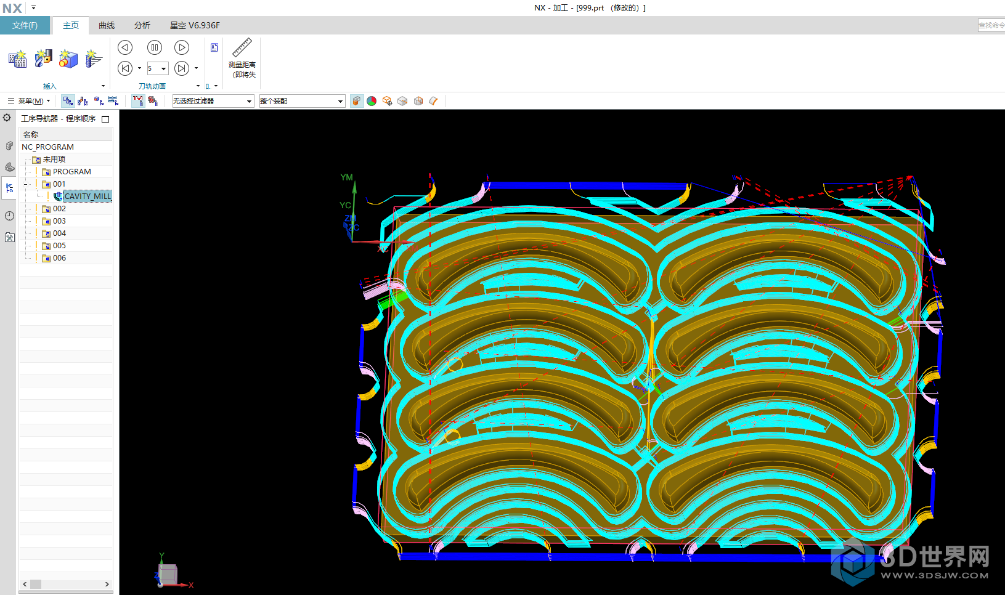Screen dimensions: 1005x595
Task: Maximize the 工序导航器 panel square button
Action: click(x=105, y=119)
